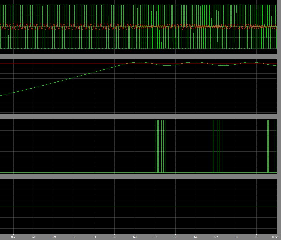
Task: Click the second oscillation peak near 1.6
Action: tap(195, 62)
